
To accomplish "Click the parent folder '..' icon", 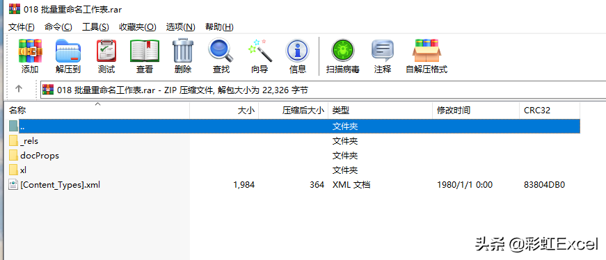I will point(13,126).
